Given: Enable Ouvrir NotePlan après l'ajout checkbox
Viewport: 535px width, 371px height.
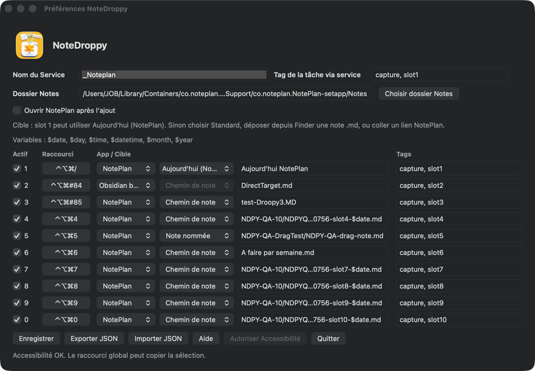Looking at the screenshot, I should point(17,110).
